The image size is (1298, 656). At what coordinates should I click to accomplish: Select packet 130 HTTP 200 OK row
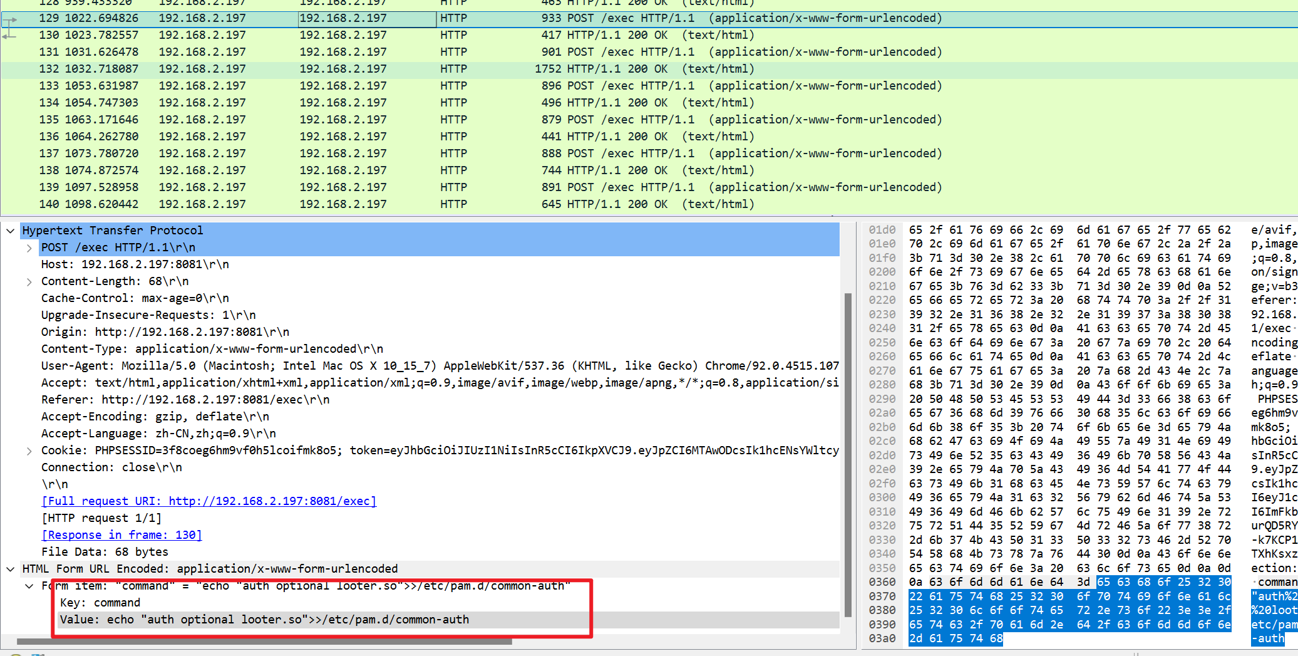[649, 35]
